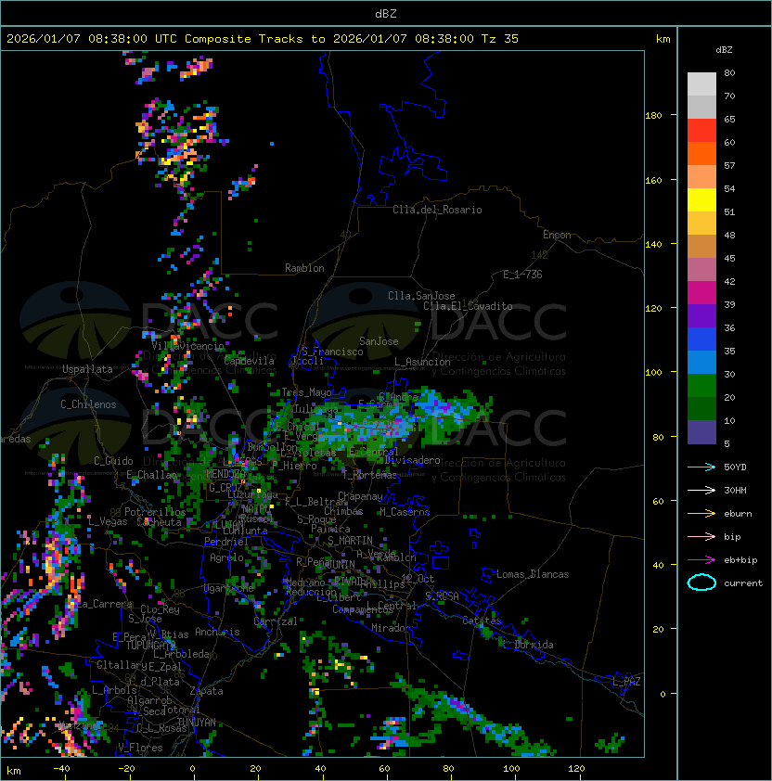Click the 'Clla.El_Cavadito' place label
The height and width of the screenshot is (781, 772).
point(468,306)
